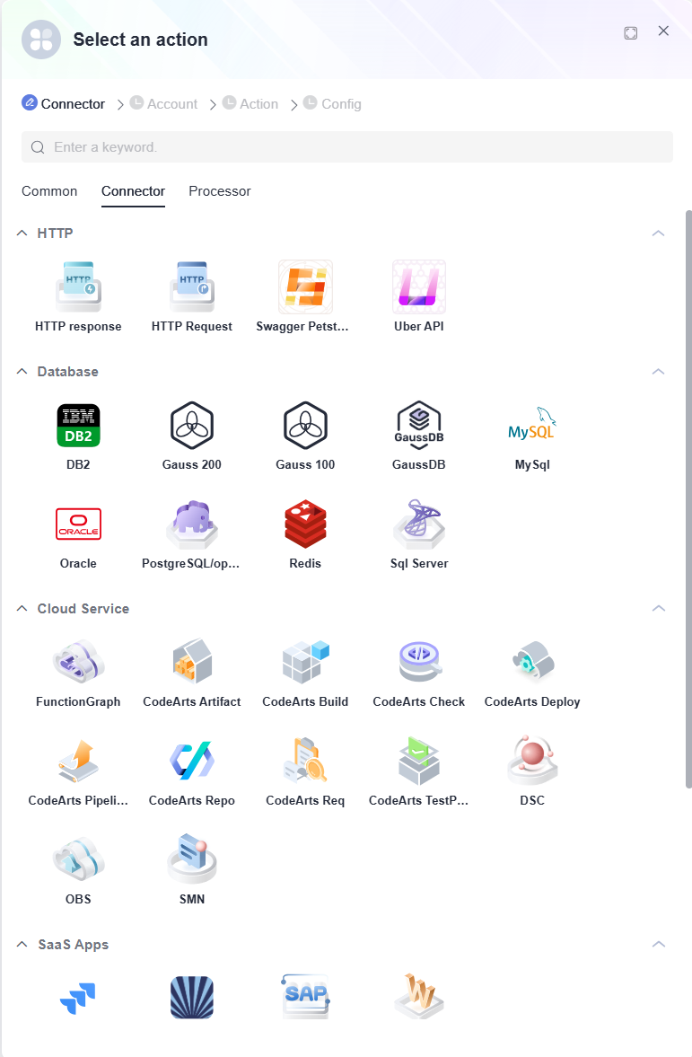The width and height of the screenshot is (692, 1057).
Task: Collapse the Database section with left chevron
Action: (22, 372)
